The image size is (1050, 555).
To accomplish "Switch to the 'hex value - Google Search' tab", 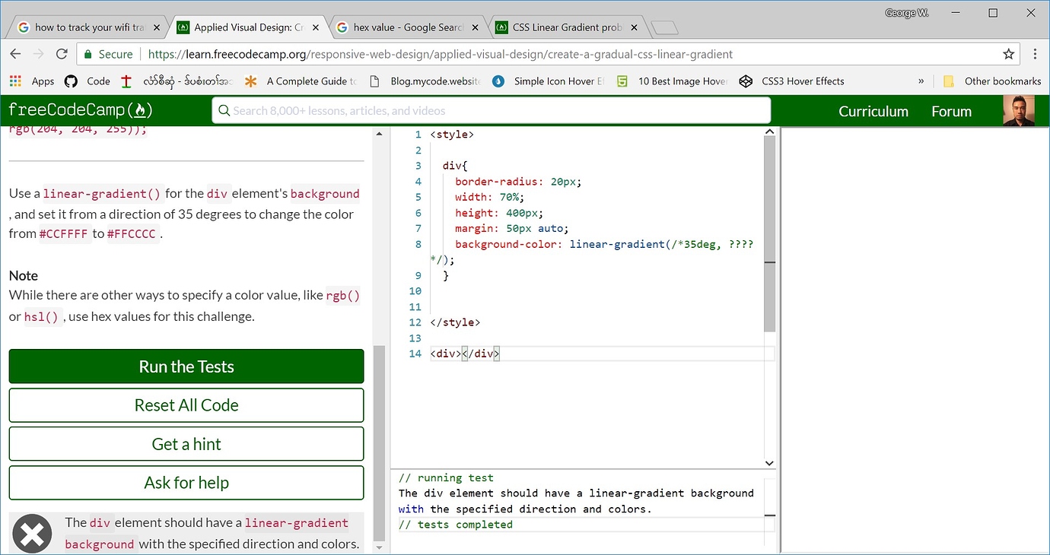I will click(x=402, y=27).
